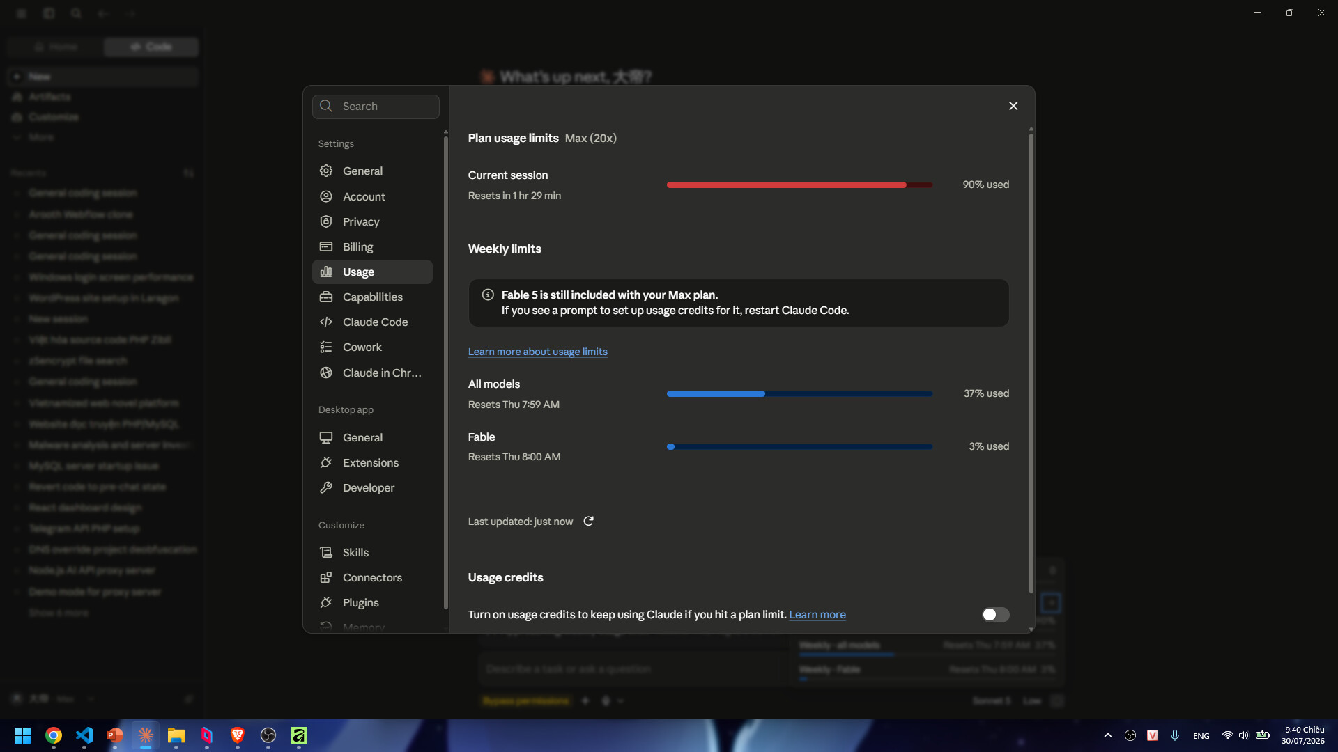Open the Skills customization page
Screen dimensions: 1338x752
pyautogui.click(x=372, y=552)
